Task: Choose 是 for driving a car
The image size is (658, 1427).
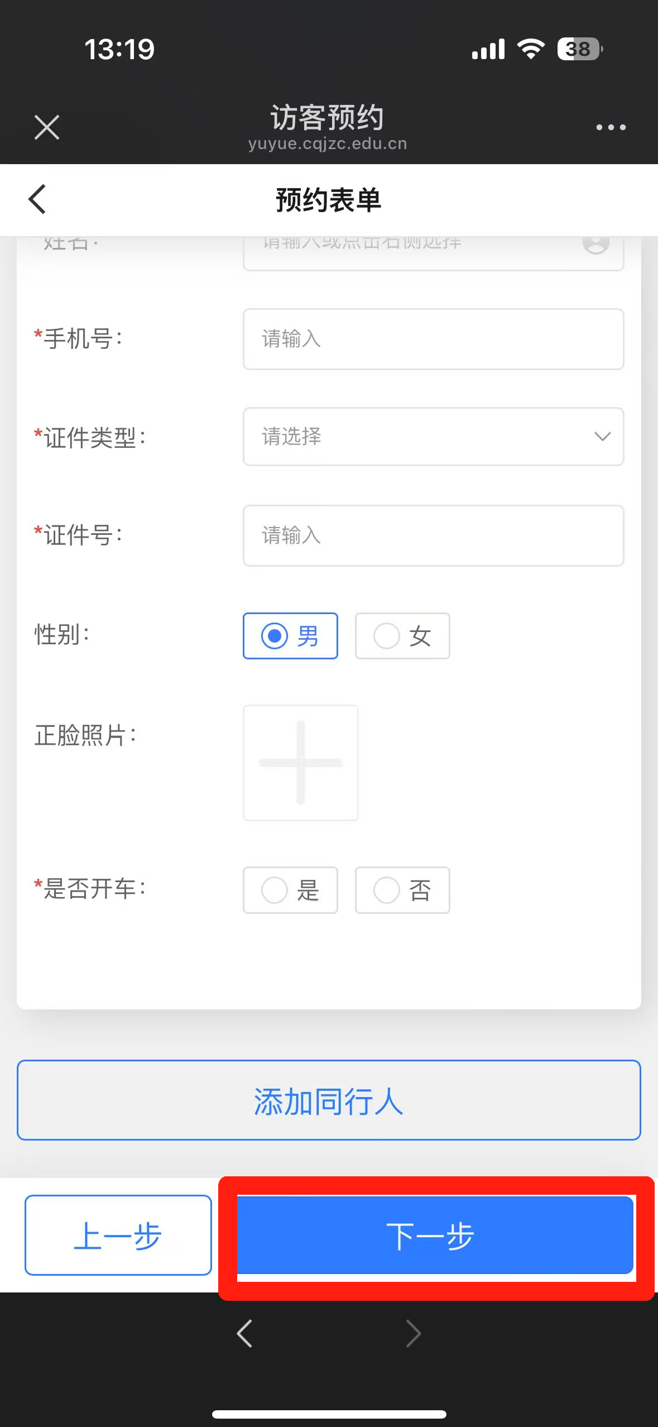Action: pos(290,890)
